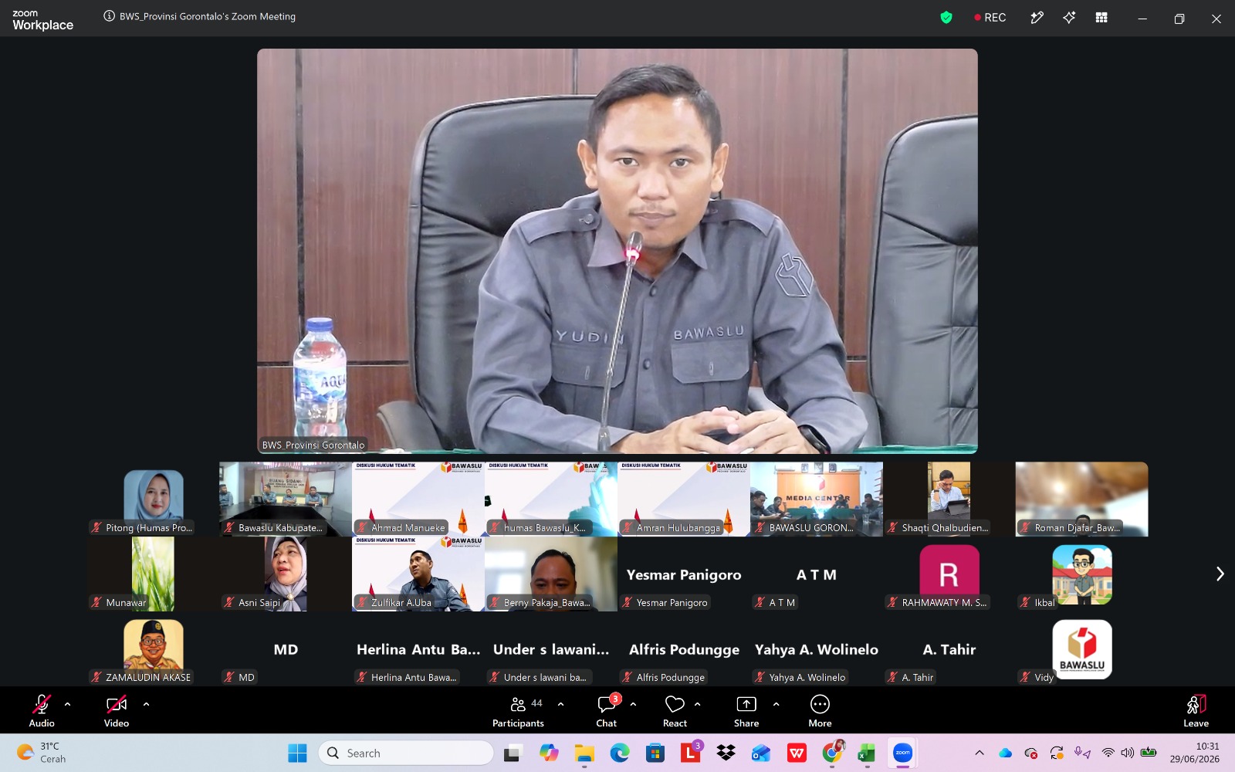Click the Yahya A. Wolinelo name tile

click(817, 648)
